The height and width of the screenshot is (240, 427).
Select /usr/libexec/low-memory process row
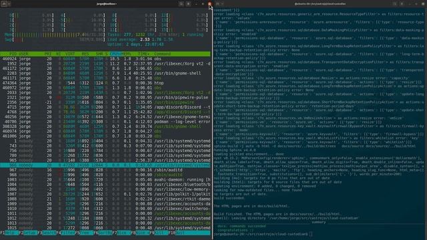tap(105, 189)
